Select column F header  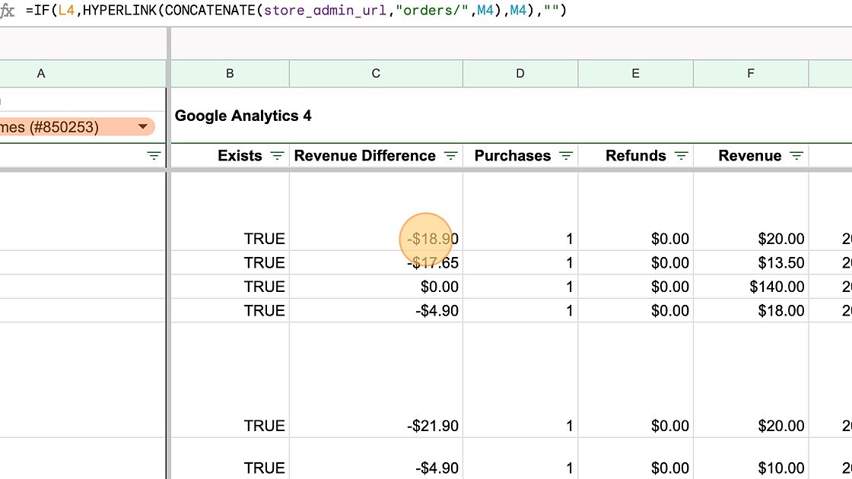coord(751,74)
